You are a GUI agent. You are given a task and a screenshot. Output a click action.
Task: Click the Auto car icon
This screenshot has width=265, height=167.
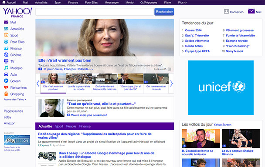[6, 74]
